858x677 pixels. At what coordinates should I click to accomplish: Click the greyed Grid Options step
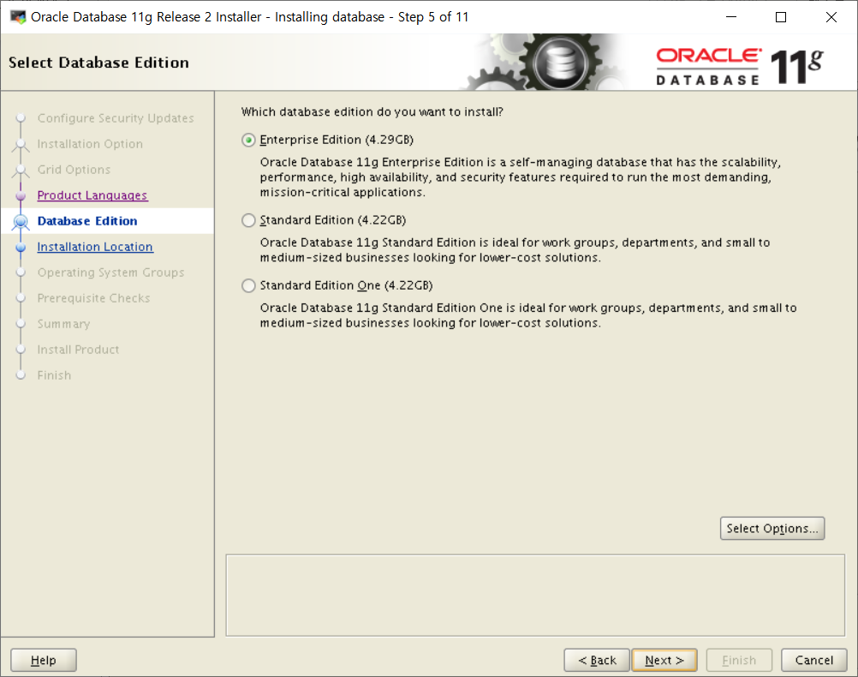point(74,170)
